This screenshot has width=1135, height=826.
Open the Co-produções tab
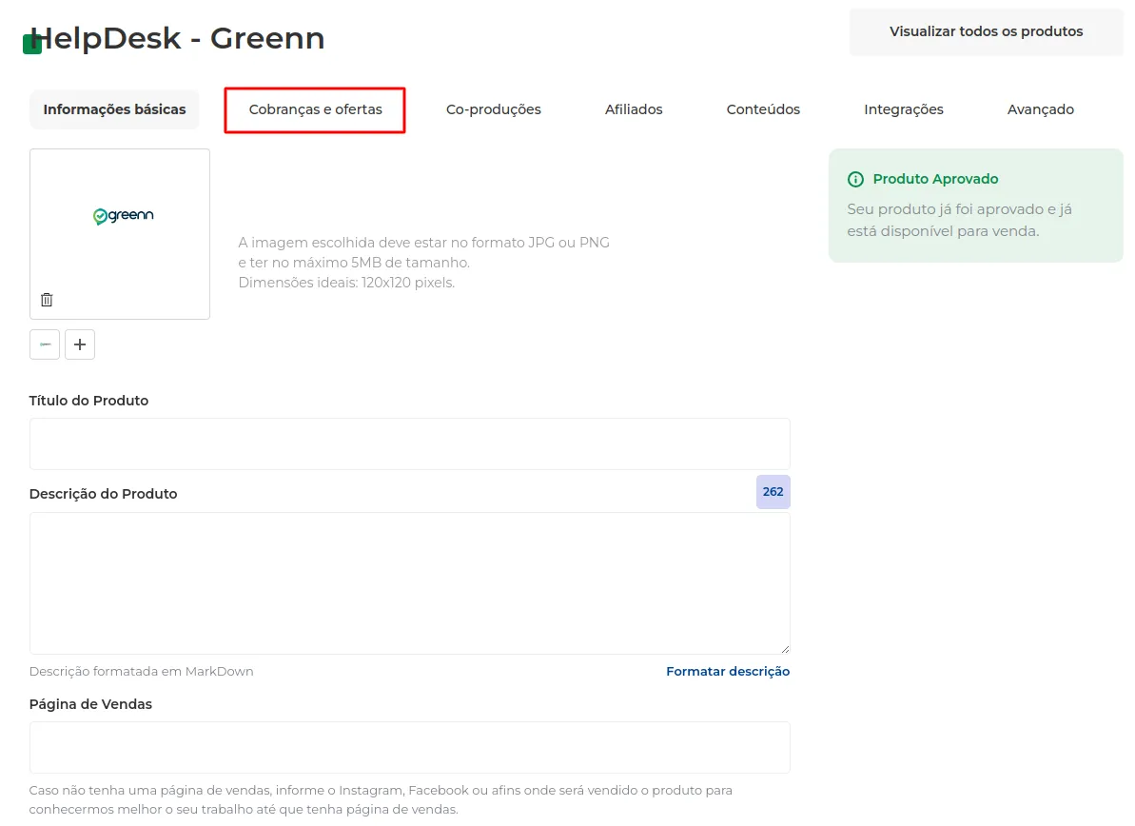[x=493, y=109]
